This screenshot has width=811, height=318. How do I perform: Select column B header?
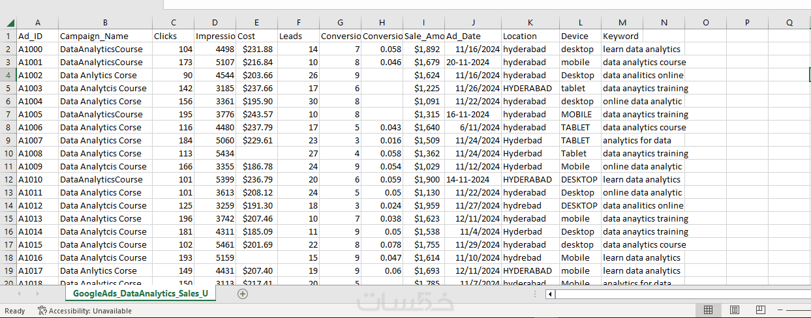coord(105,23)
